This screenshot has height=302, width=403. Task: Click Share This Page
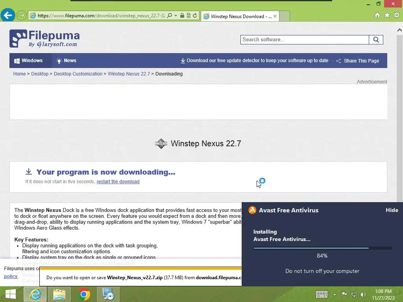coord(357,61)
